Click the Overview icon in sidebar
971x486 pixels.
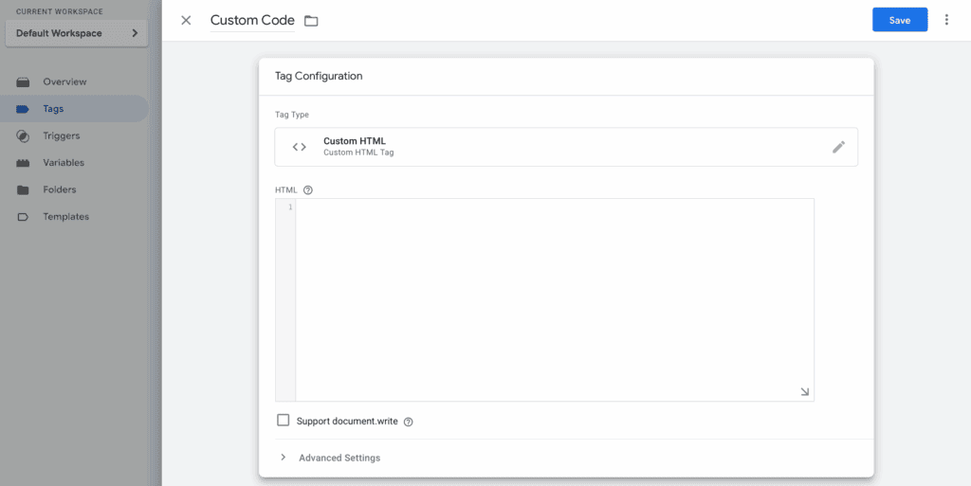point(23,82)
